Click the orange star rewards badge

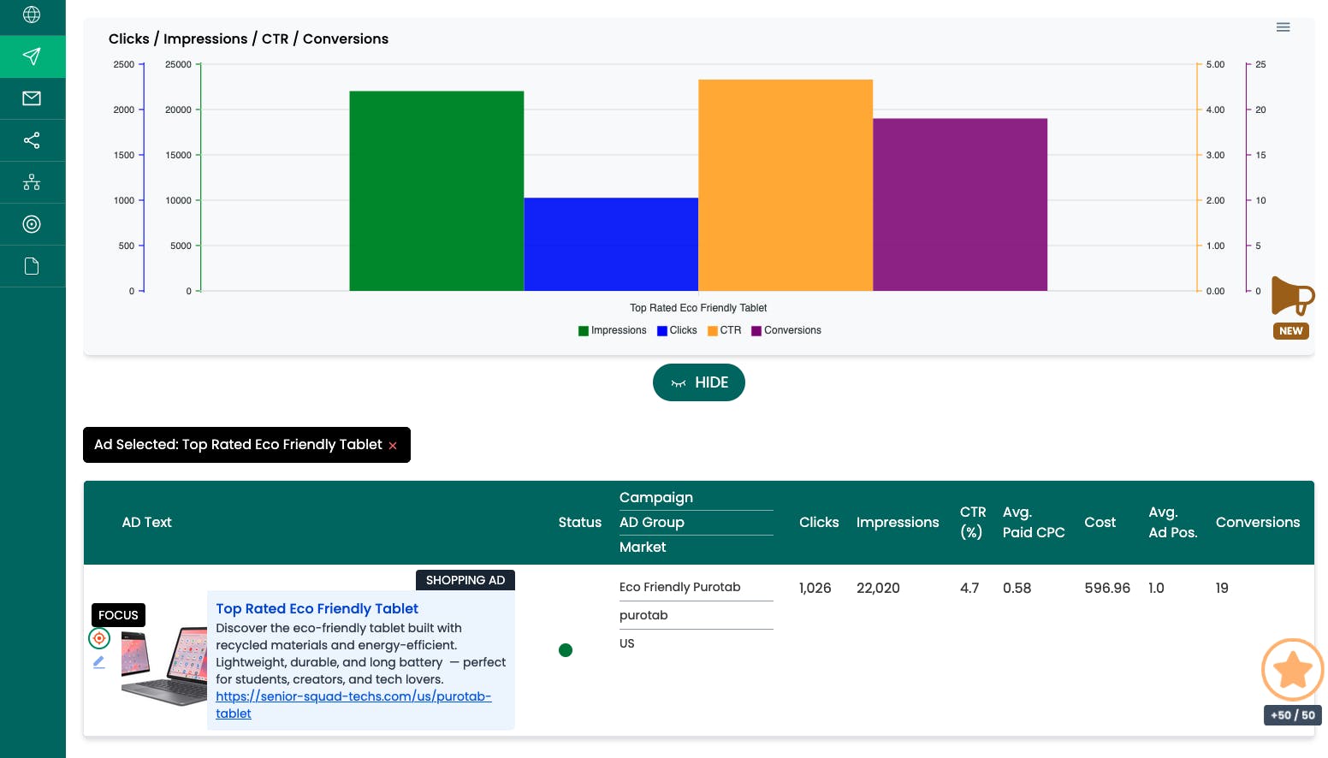(1292, 670)
